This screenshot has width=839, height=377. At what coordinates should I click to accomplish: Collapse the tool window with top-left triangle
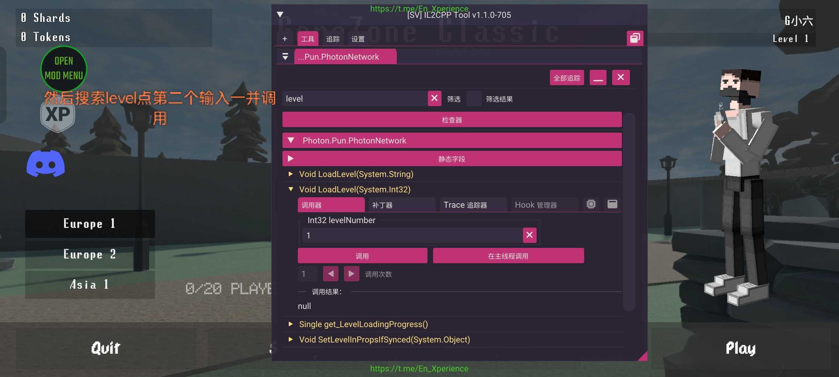click(x=280, y=14)
